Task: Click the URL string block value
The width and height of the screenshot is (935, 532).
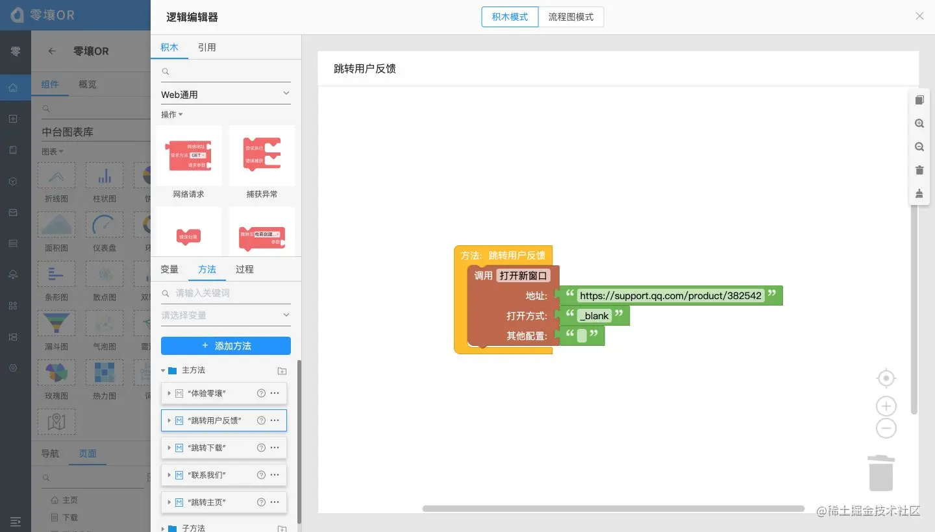Action: pos(671,296)
